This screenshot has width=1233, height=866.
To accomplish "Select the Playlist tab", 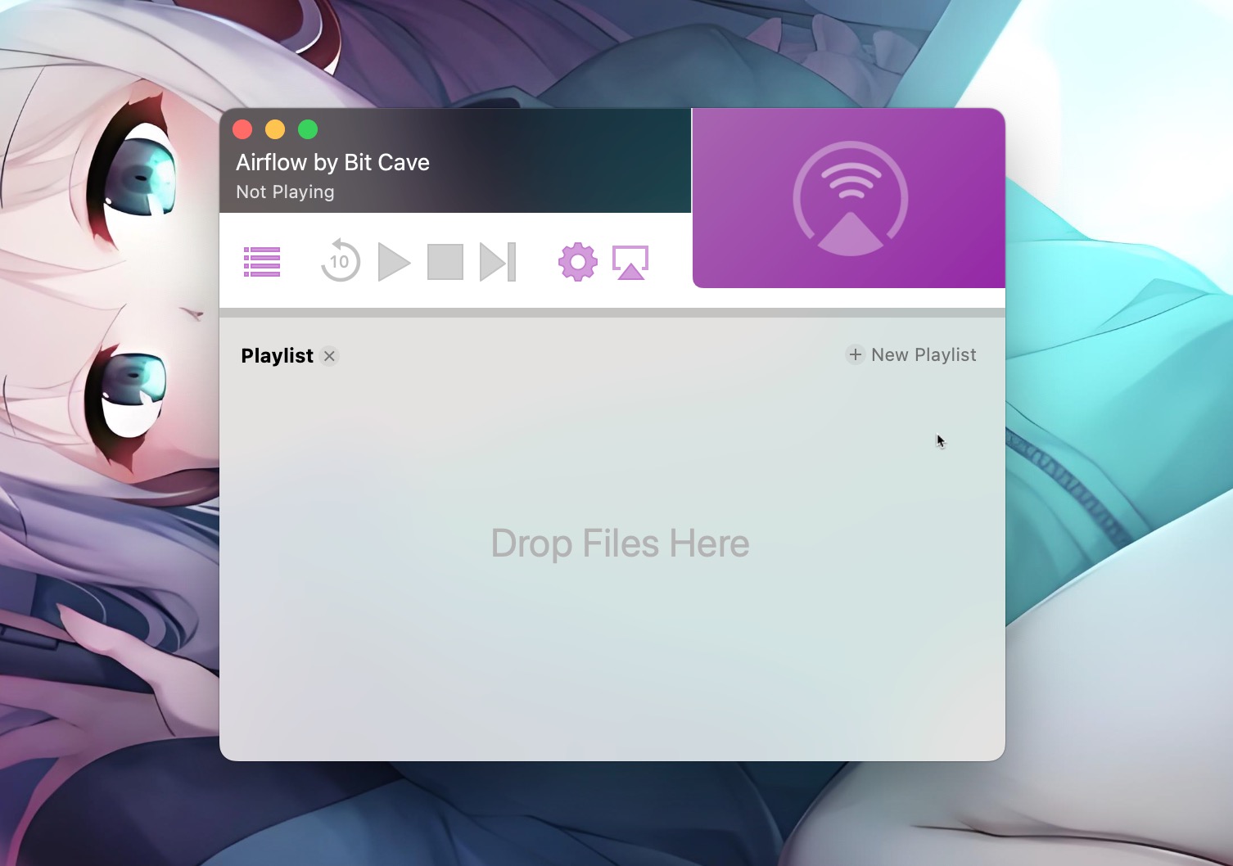I will (277, 355).
